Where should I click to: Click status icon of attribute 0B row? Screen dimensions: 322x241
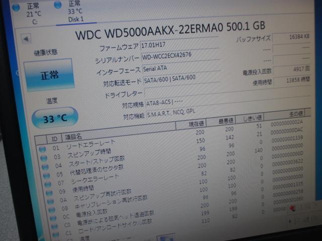point(52,210)
